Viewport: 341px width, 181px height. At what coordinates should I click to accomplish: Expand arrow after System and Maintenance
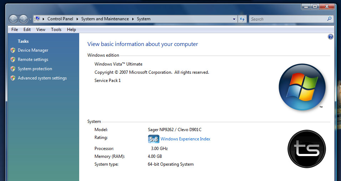(x=133, y=19)
